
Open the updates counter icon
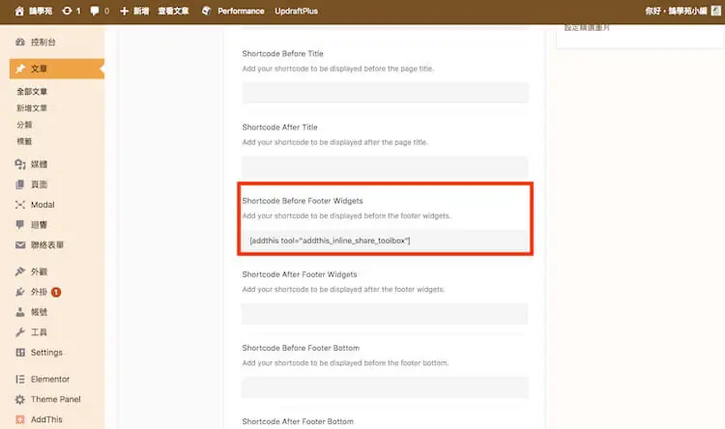(67, 11)
